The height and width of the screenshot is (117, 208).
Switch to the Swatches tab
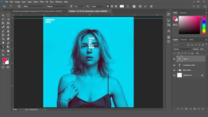tap(183, 13)
